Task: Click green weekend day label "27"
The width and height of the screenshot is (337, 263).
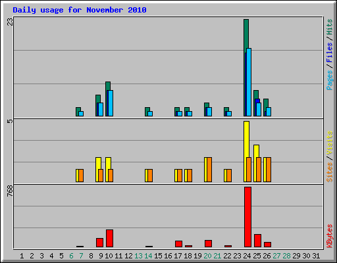Action: pos(276,256)
